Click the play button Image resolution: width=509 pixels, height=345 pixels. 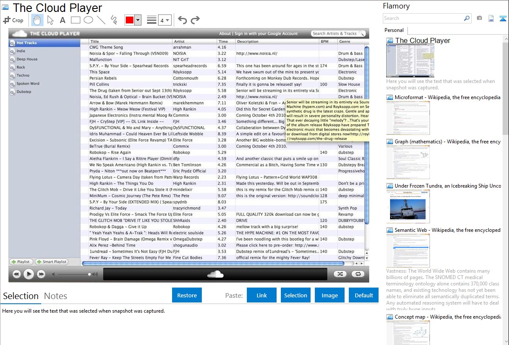[28, 274]
